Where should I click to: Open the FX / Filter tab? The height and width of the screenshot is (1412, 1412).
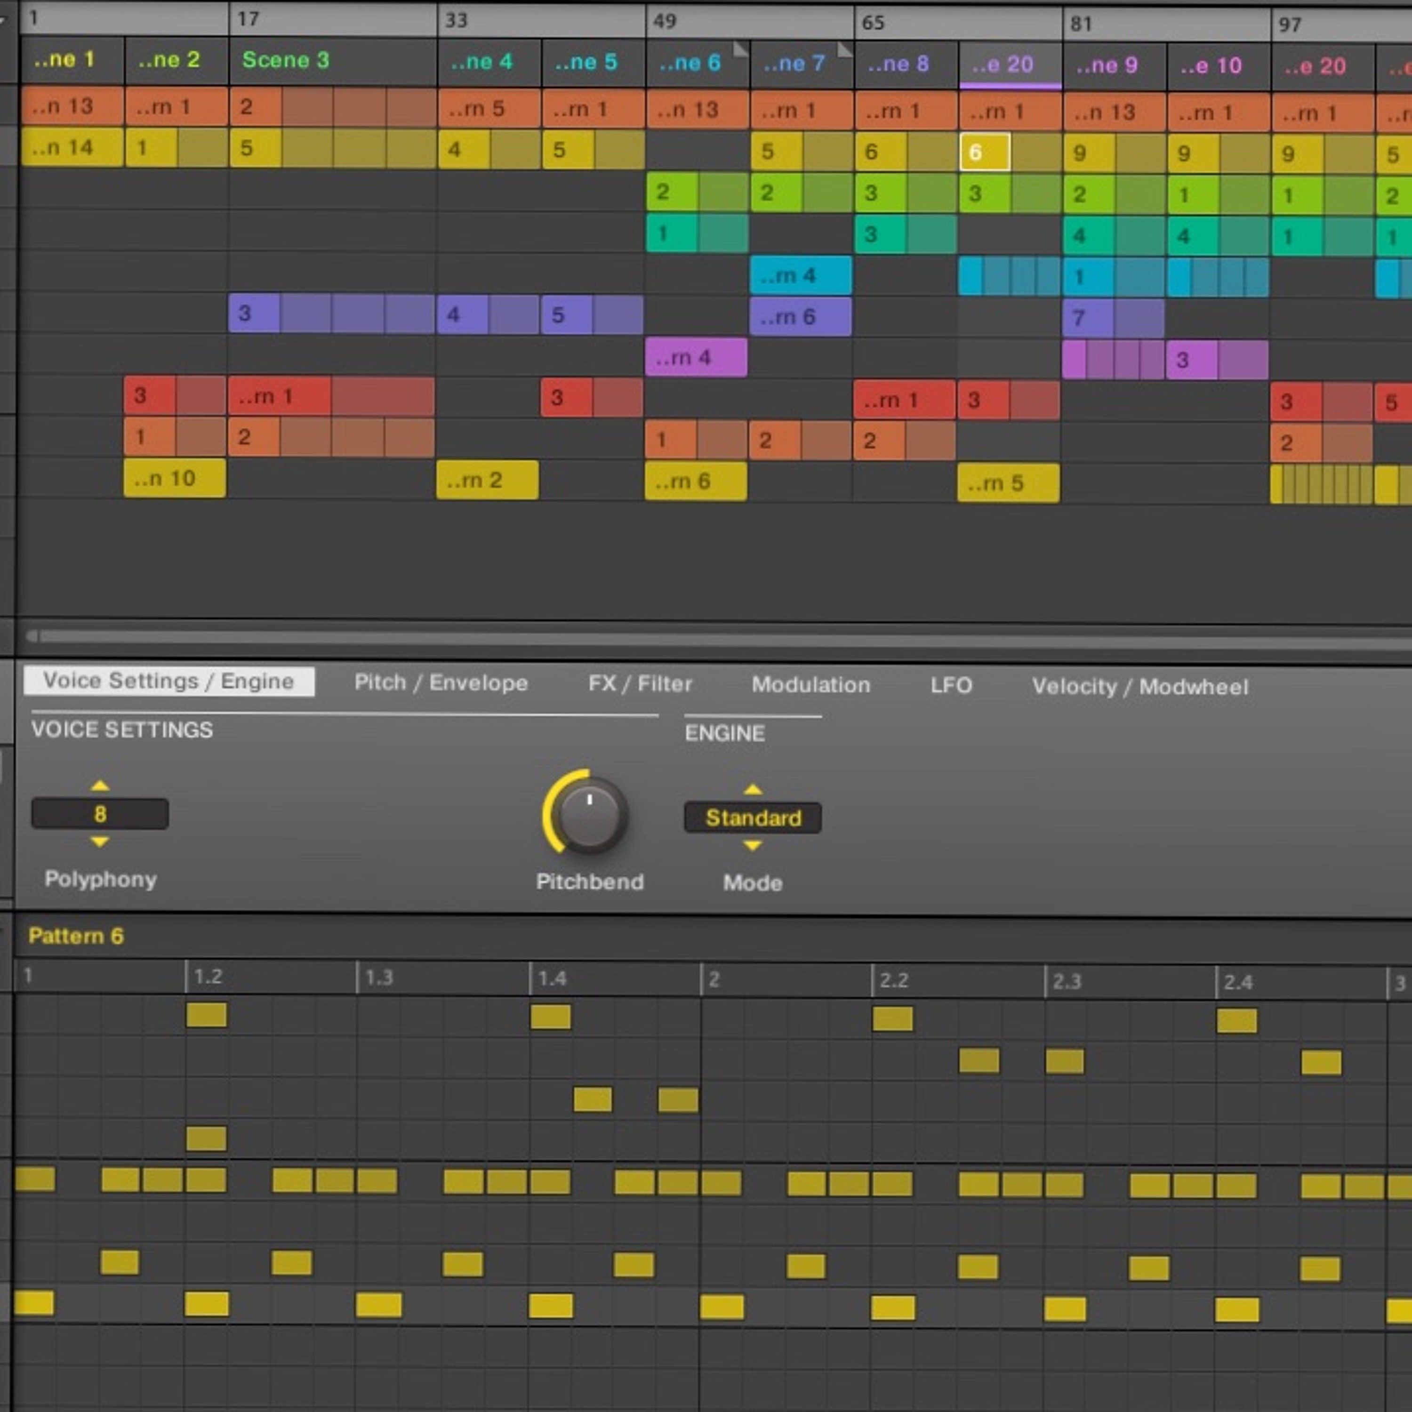click(640, 684)
